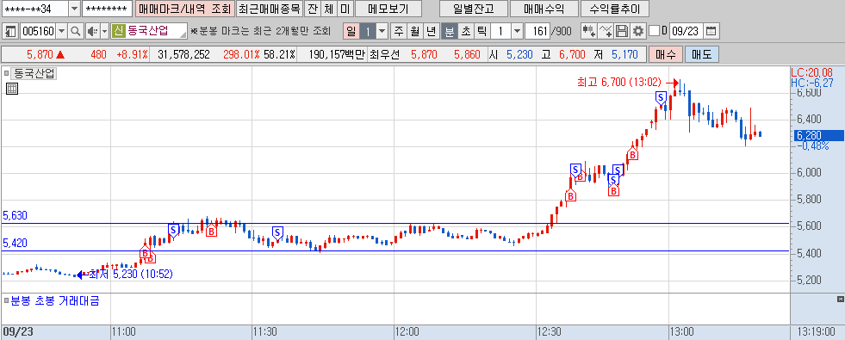The width and height of the screenshot is (845, 340).
Task: Click the window layout icon beside stock code
Action: (11, 31)
